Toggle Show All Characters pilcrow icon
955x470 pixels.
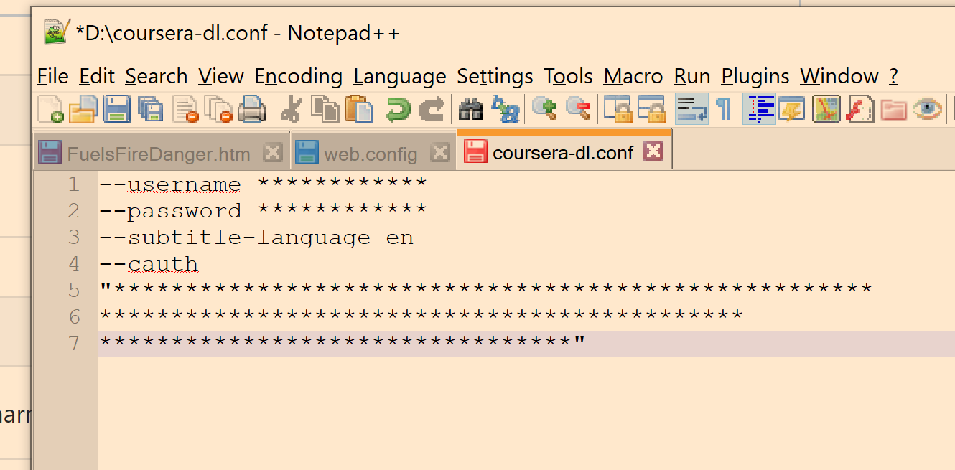(x=723, y=109)
